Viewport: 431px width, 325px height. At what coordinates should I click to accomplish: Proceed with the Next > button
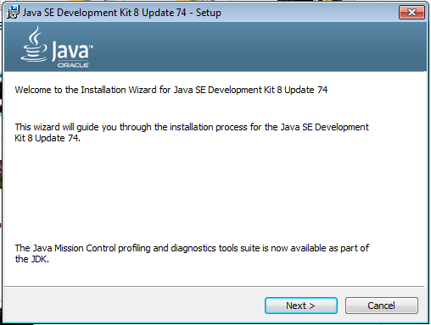pos(301,306)
